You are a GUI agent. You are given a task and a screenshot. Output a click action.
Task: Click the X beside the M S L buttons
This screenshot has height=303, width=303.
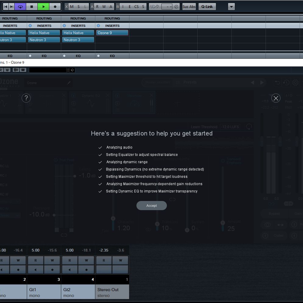(66, 7)
